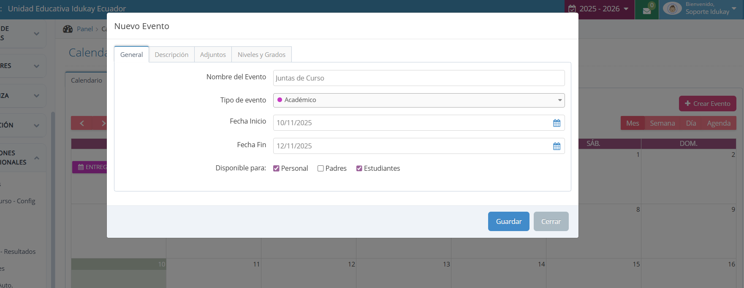
Task: Switch to the Niveles y Grados tab
Action: tap(261, 55)
